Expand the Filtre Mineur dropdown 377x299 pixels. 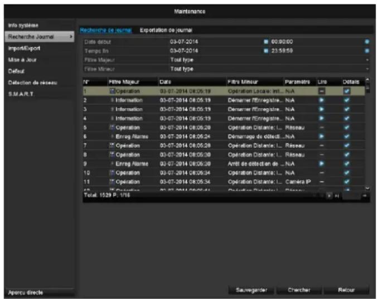coord(367,69)
